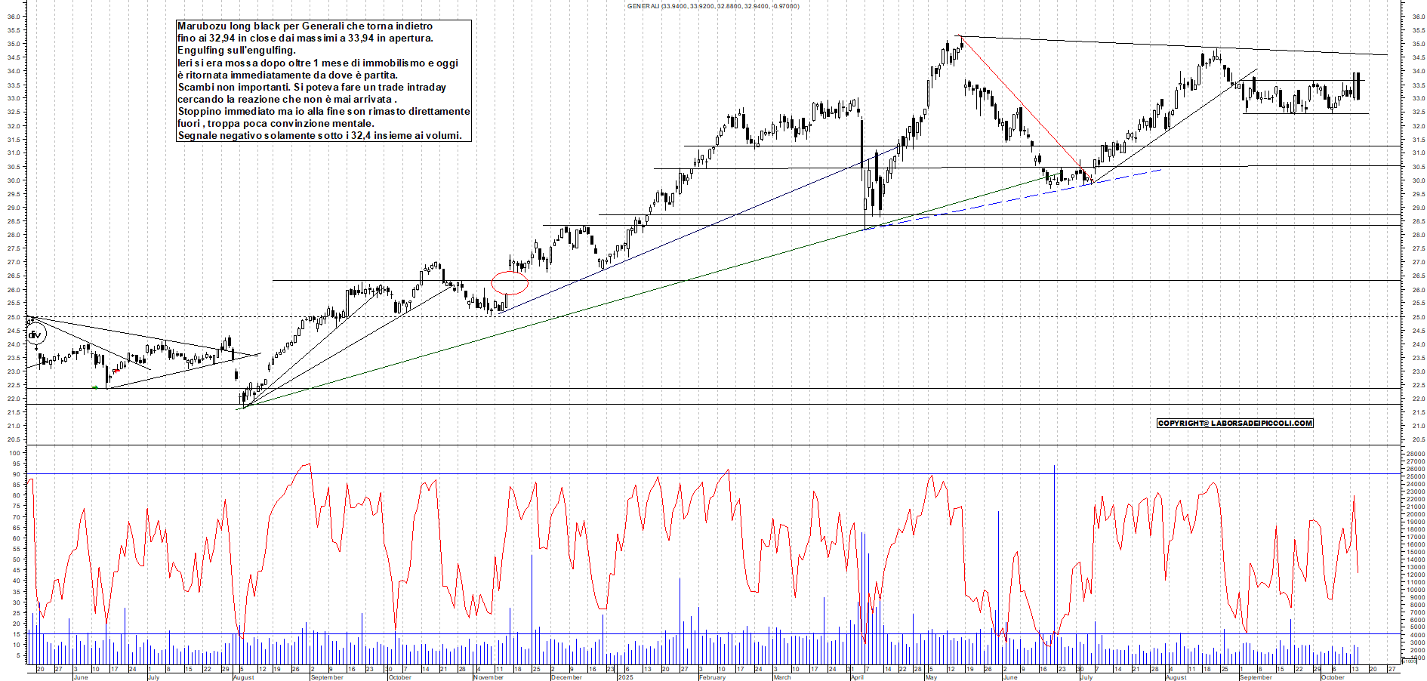The image size is (1427, 681).
Task: Click the December label on the time axis
Action: tap(566, 677)
